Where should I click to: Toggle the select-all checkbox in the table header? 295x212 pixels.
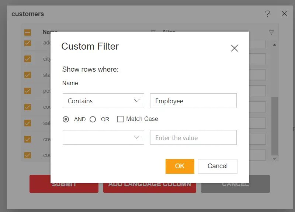pos(28,33)
